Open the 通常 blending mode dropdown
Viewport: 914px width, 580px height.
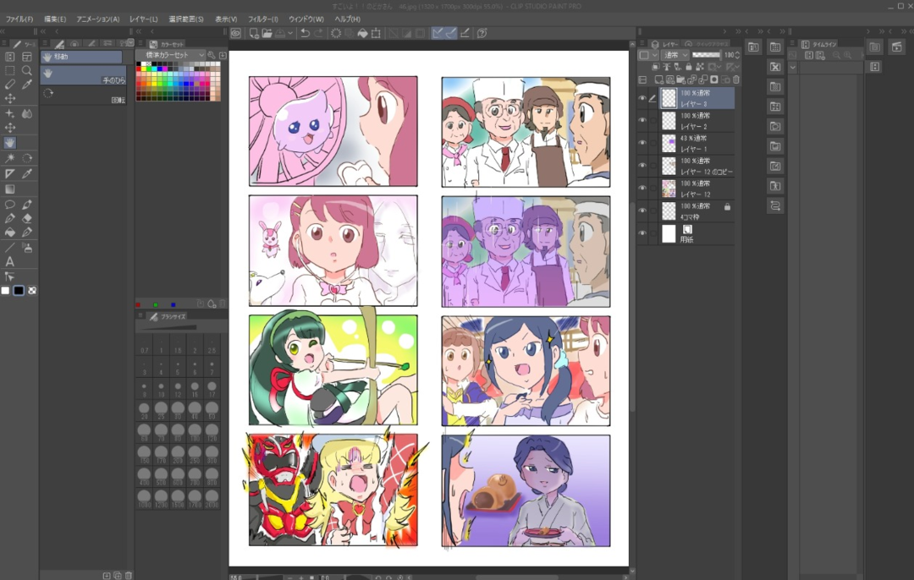676,55
